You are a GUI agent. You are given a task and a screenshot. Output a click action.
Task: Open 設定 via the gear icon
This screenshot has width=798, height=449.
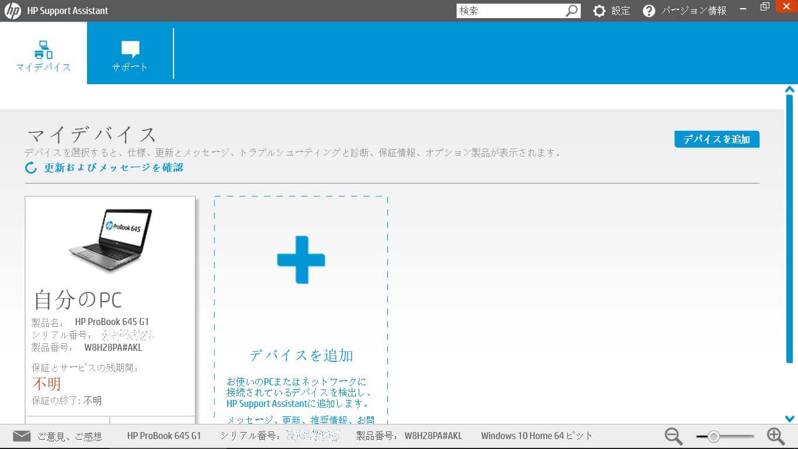pyautogui.click(x=599, y=11)
